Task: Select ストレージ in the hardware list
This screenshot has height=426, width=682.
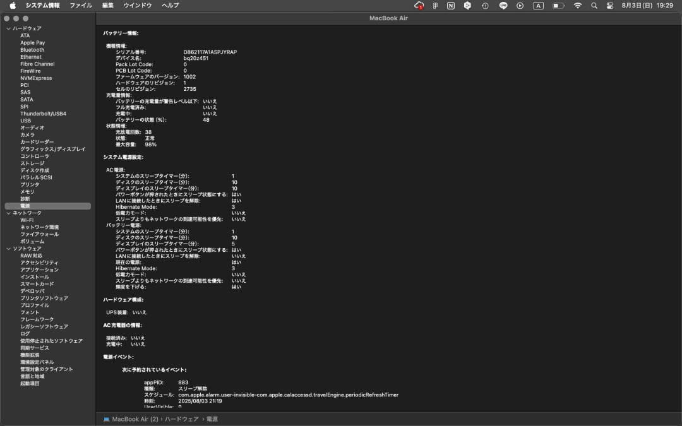Action: click(x=32, y=163)
